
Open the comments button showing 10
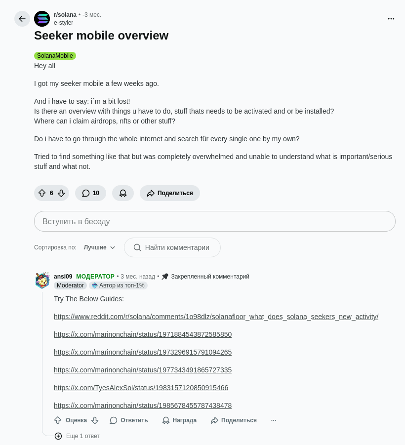90,193
